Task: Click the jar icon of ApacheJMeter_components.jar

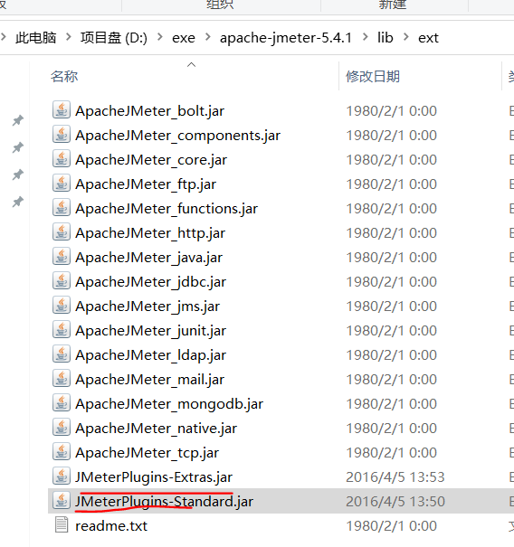Action: pos(62,135)
